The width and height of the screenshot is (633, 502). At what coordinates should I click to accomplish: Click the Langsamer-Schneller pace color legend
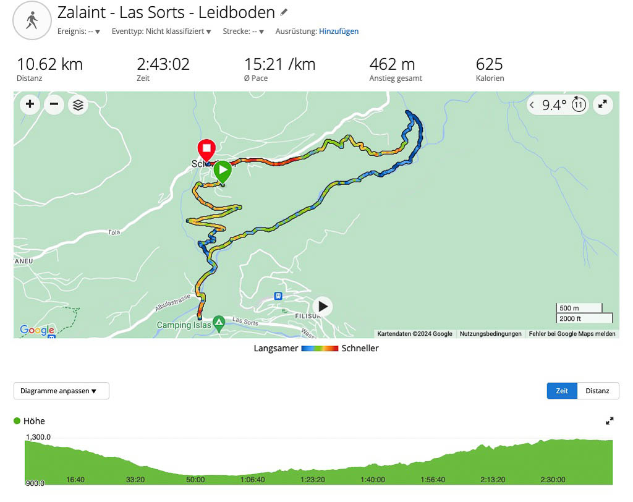point(320,349)
